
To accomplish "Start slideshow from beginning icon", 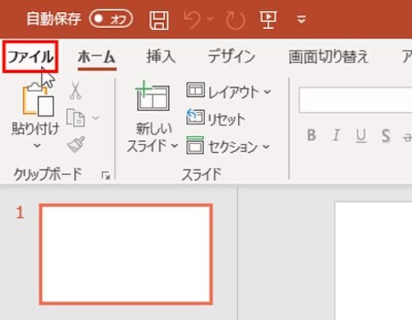I will point(267,20).
